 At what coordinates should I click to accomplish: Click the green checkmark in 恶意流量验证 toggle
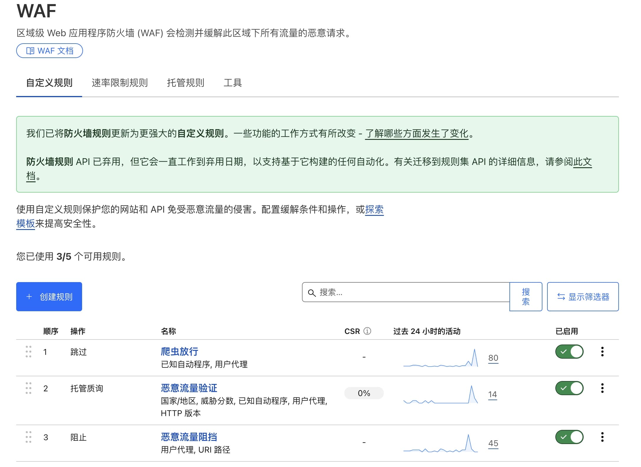coord(564,388)
